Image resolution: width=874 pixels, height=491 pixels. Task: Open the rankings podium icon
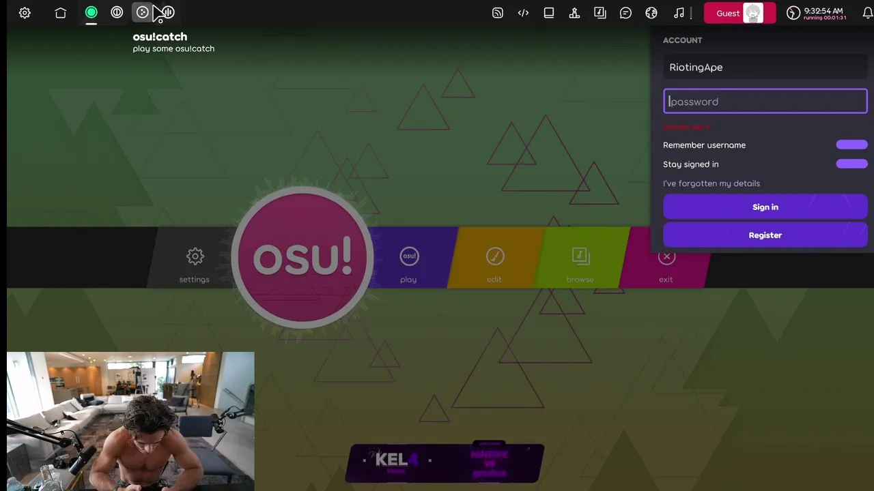coord(574,13)
